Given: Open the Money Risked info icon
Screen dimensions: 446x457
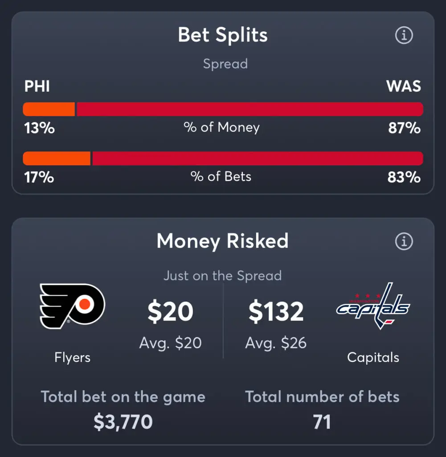Looking at the screenshot, I should (404, 241).
